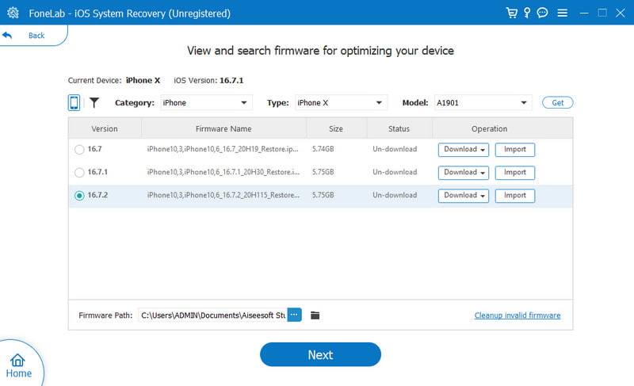Click the Back arrow icon
Viewport: 634px width, 386px height.
(7, 35)
